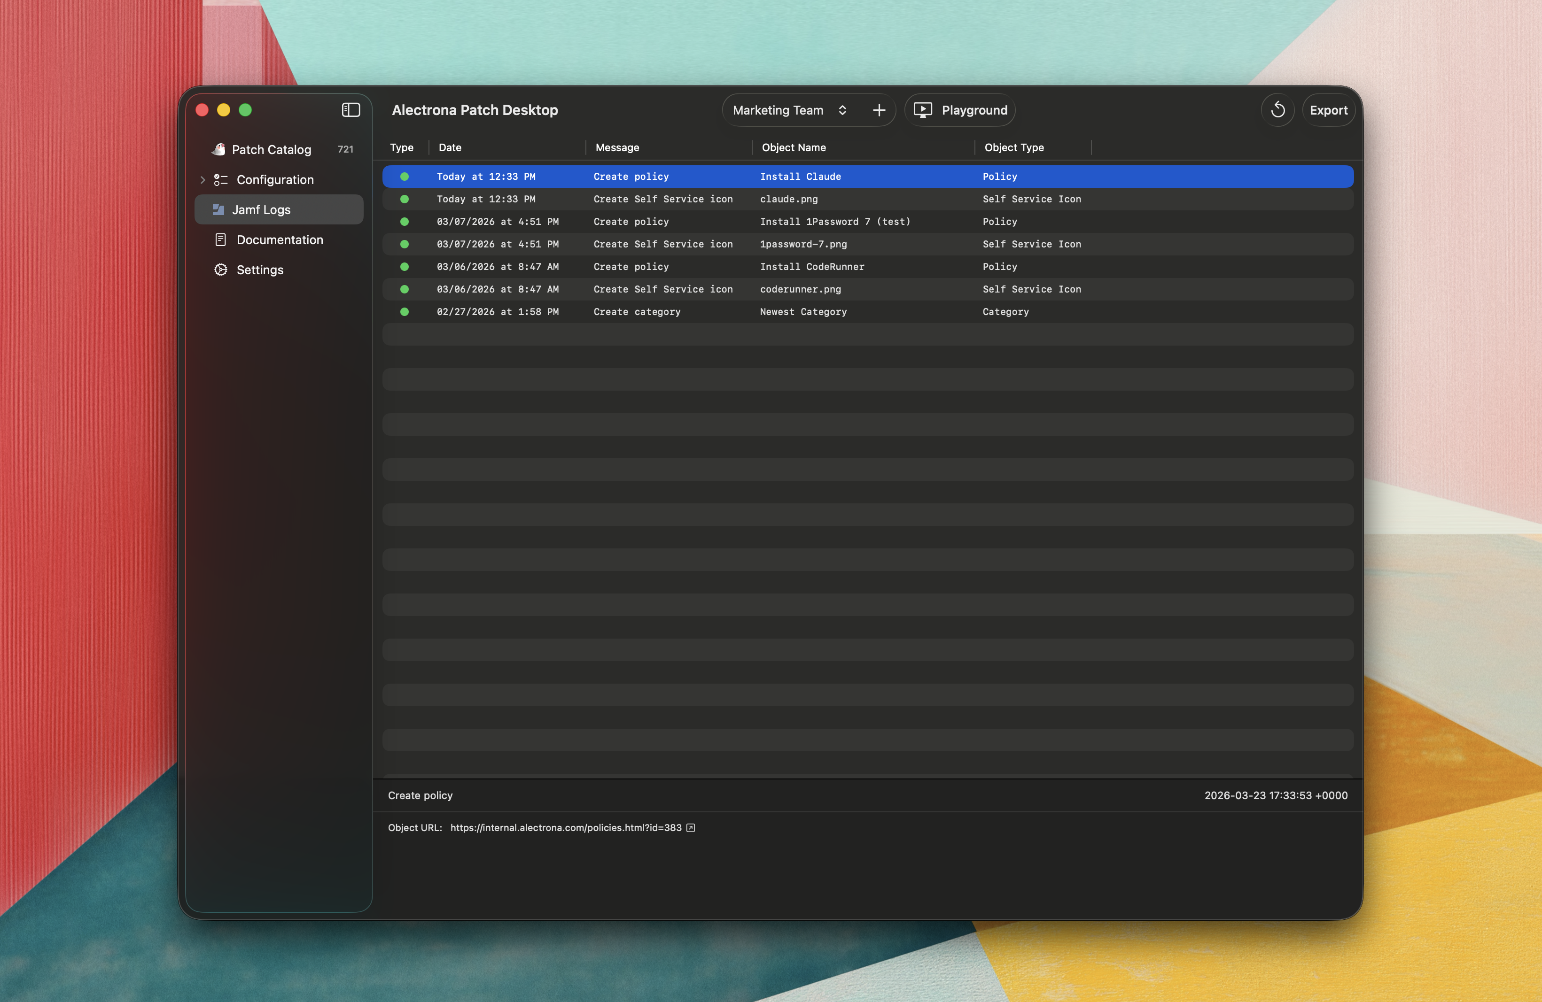Select the Newest Category log entry
This screenshot has width=1542, height=1002.
click(803, 311)
